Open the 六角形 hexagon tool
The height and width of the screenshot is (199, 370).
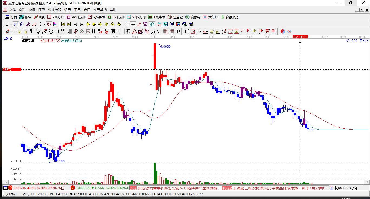210,17
